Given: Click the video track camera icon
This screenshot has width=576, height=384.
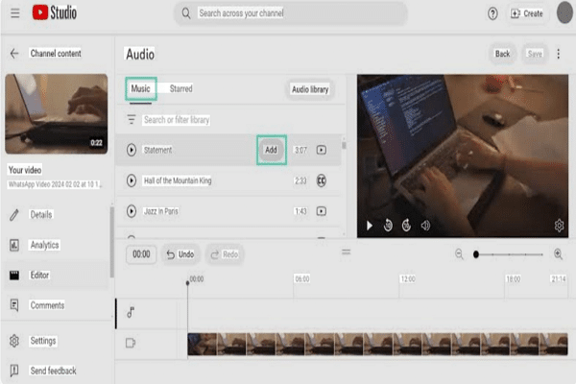Looking at the screenshot, I should (131, 344).
